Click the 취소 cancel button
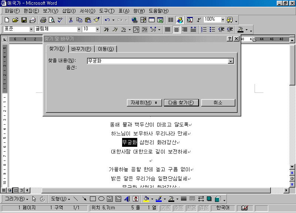 218,103
